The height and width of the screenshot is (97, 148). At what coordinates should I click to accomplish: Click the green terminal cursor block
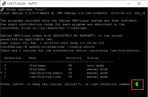[x=137, y=84]
